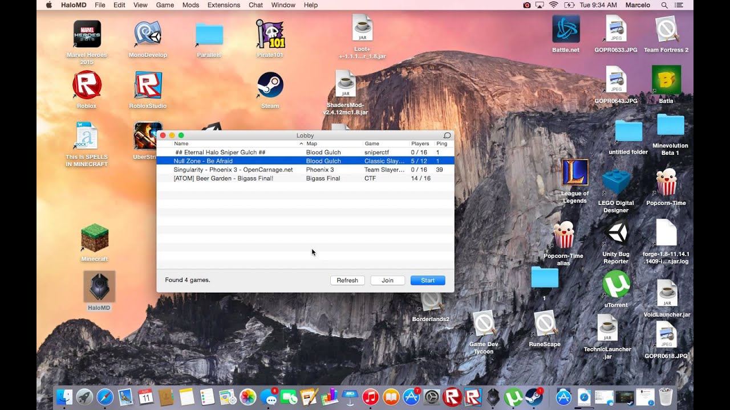Open the untitled folder on desktop

pyautogui.click(x=628, y=132)
